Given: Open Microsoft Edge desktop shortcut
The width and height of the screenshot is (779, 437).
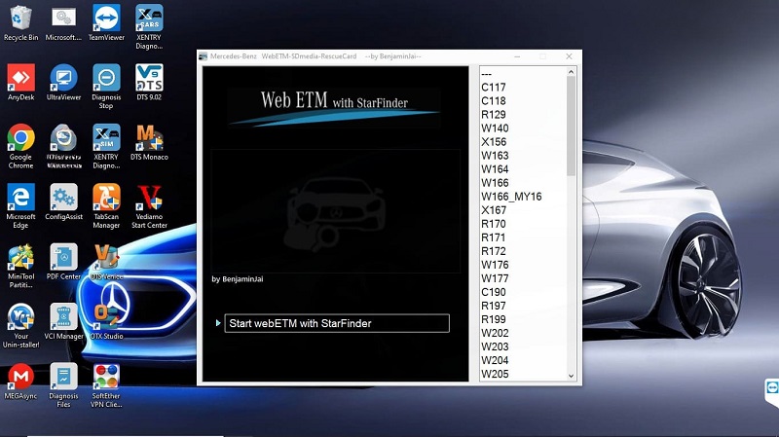Looking at the screenshot, I should [20, 206].
